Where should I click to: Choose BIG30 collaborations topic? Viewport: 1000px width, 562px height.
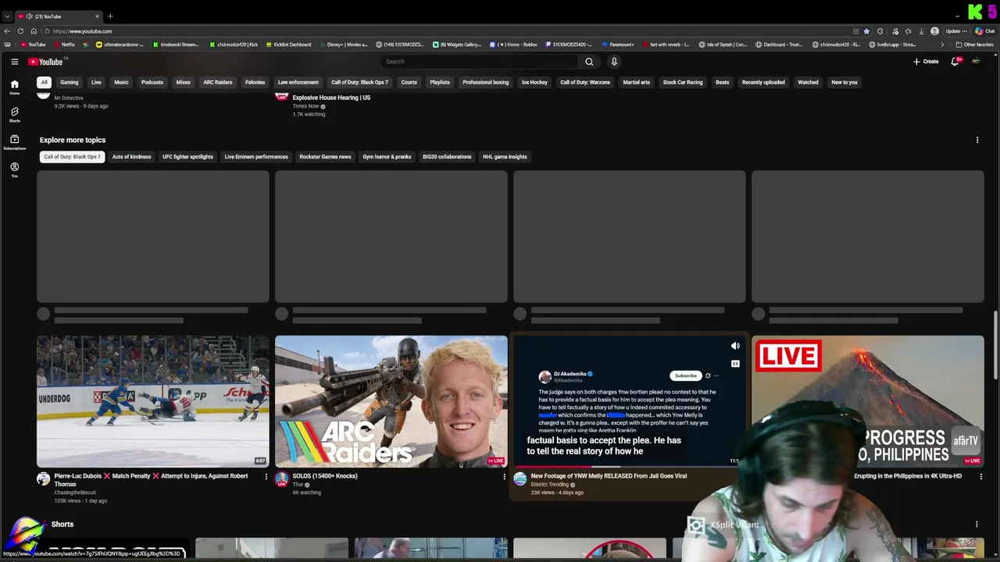447,157
